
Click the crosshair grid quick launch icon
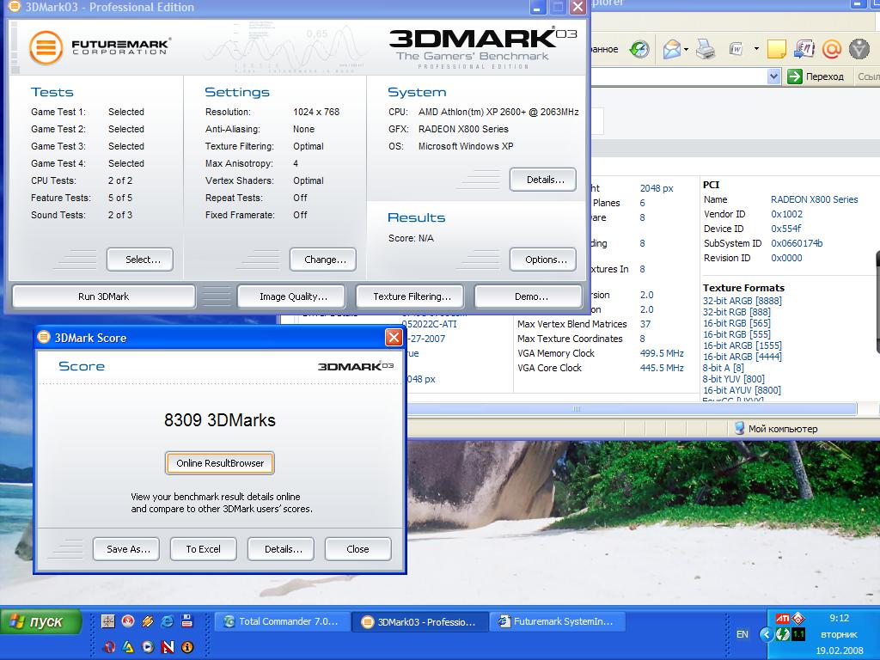pos(108,620)
